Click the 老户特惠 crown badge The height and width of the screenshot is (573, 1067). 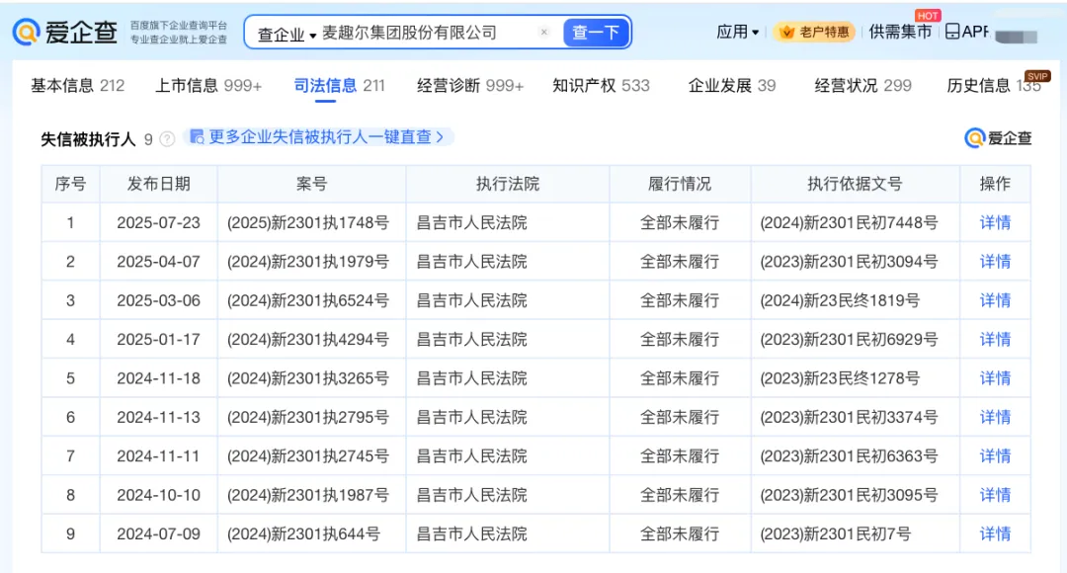(x=814, y=32)
